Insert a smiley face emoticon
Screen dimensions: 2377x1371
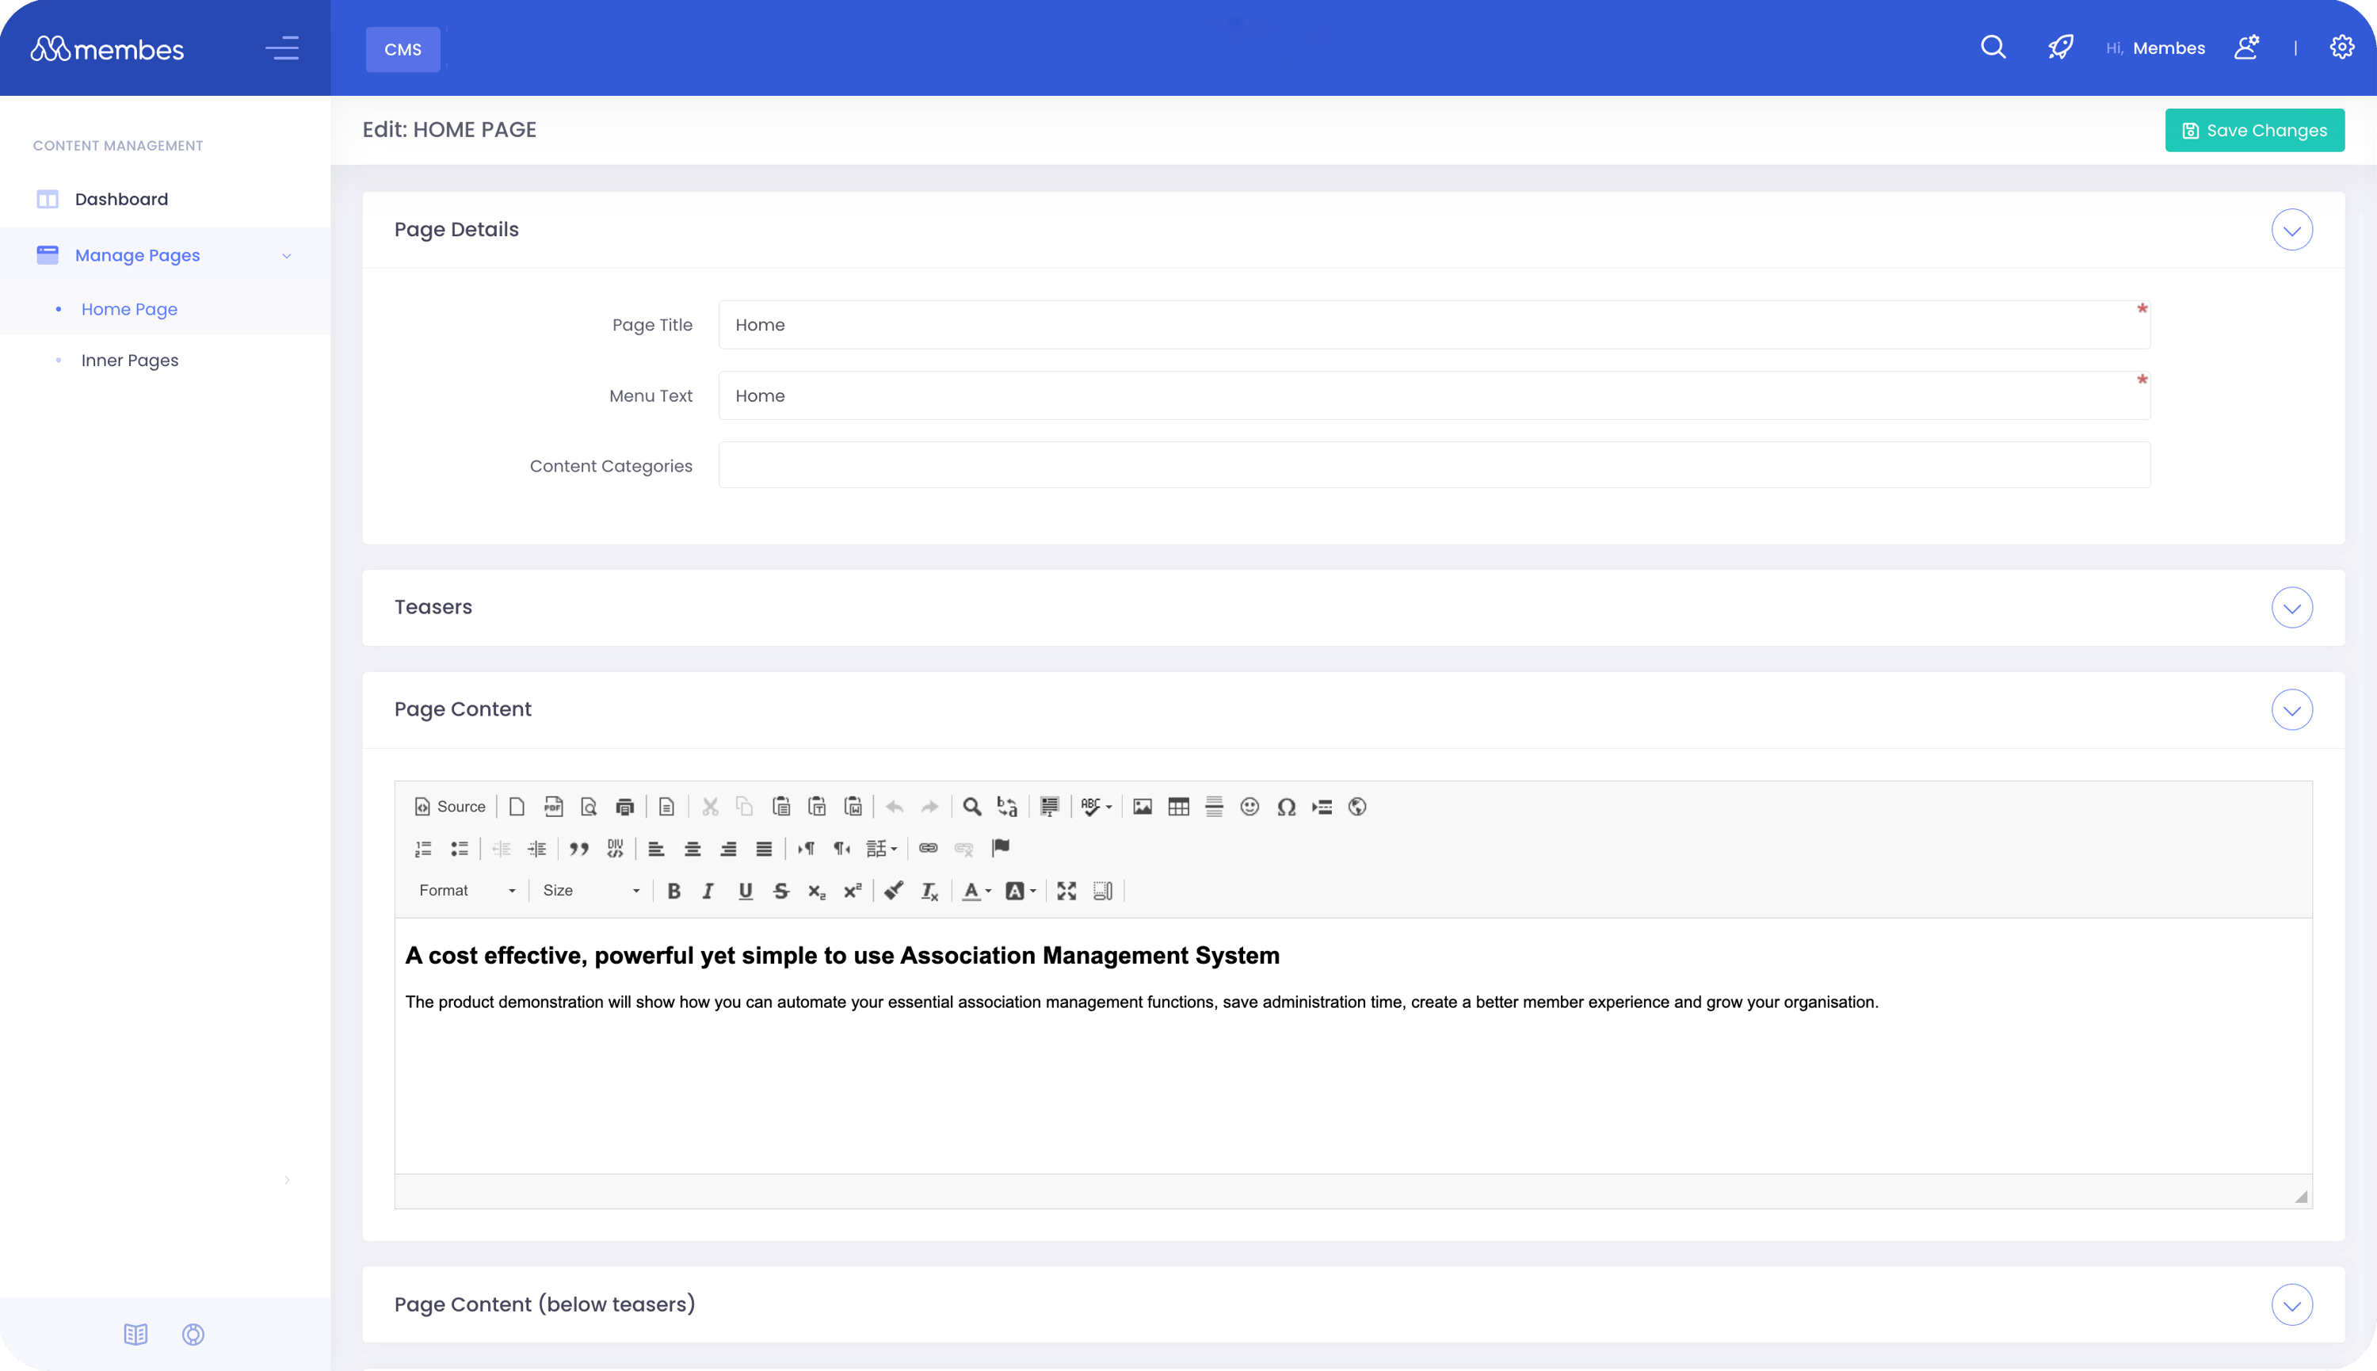pyautogui.click(x=1250, y=807)
